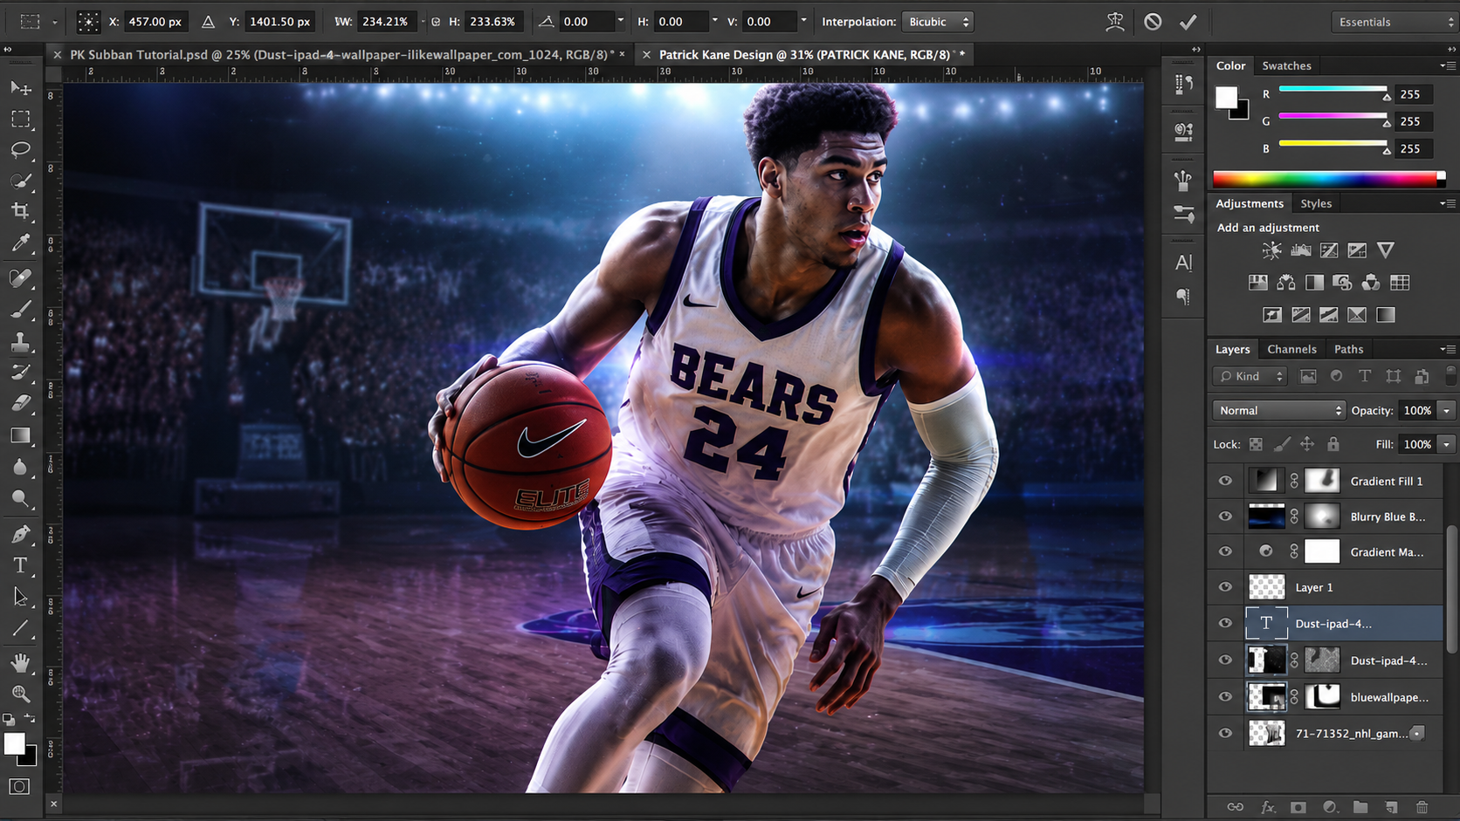Select the Blur tool
Viewport: 1460px width, 821px height.
click(x=21, y=467)
